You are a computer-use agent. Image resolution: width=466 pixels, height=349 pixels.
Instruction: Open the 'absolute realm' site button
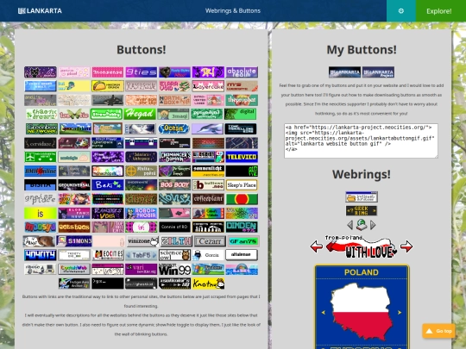pyautogui.click(x=242, y=72)
